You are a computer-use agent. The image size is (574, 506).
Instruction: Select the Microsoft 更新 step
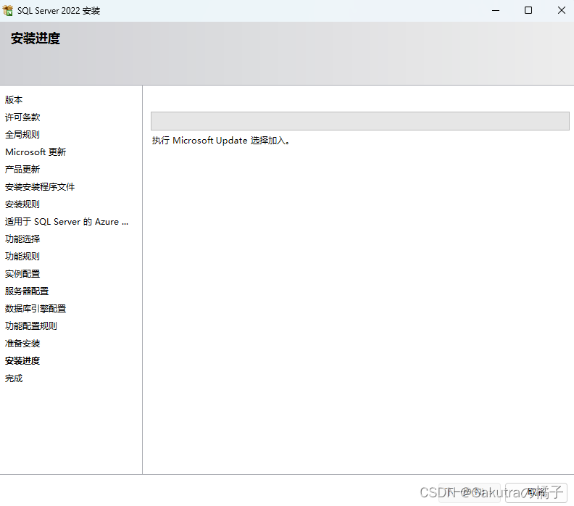[36, 152]
